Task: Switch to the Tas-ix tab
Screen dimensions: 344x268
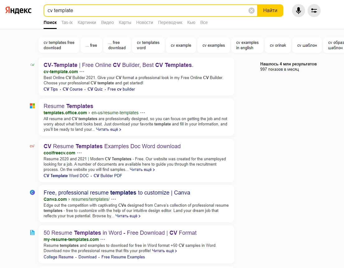Action: [67, 22]
